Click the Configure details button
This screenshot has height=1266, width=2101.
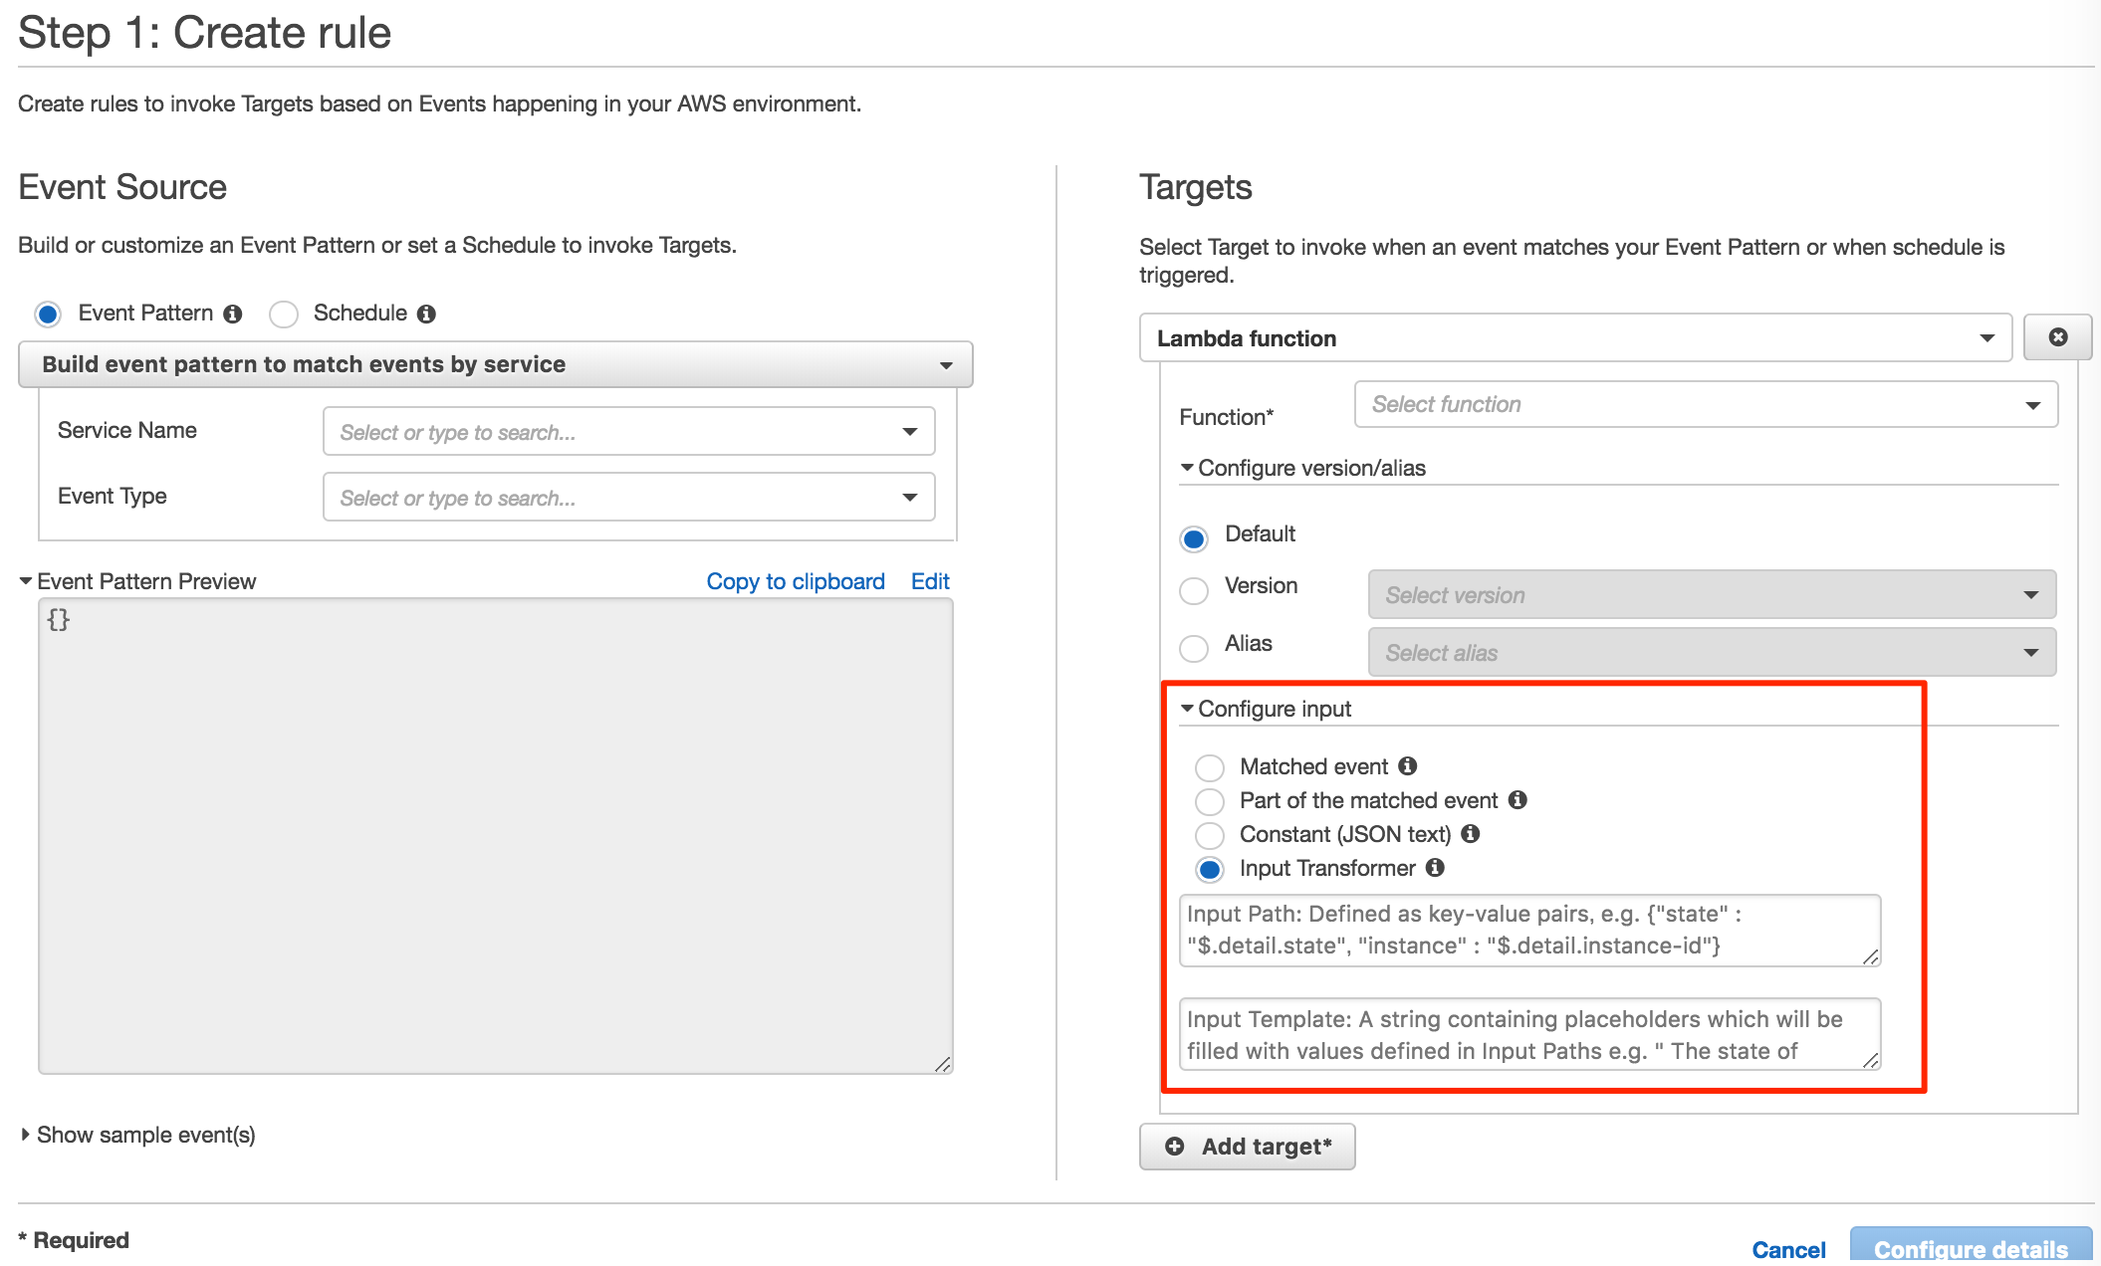click(1973, 1248)
